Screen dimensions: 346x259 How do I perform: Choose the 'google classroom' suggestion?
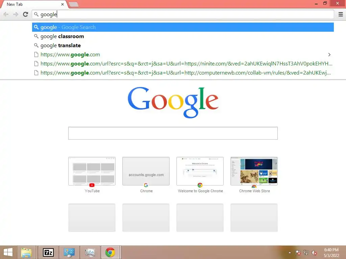coord(183,36)
